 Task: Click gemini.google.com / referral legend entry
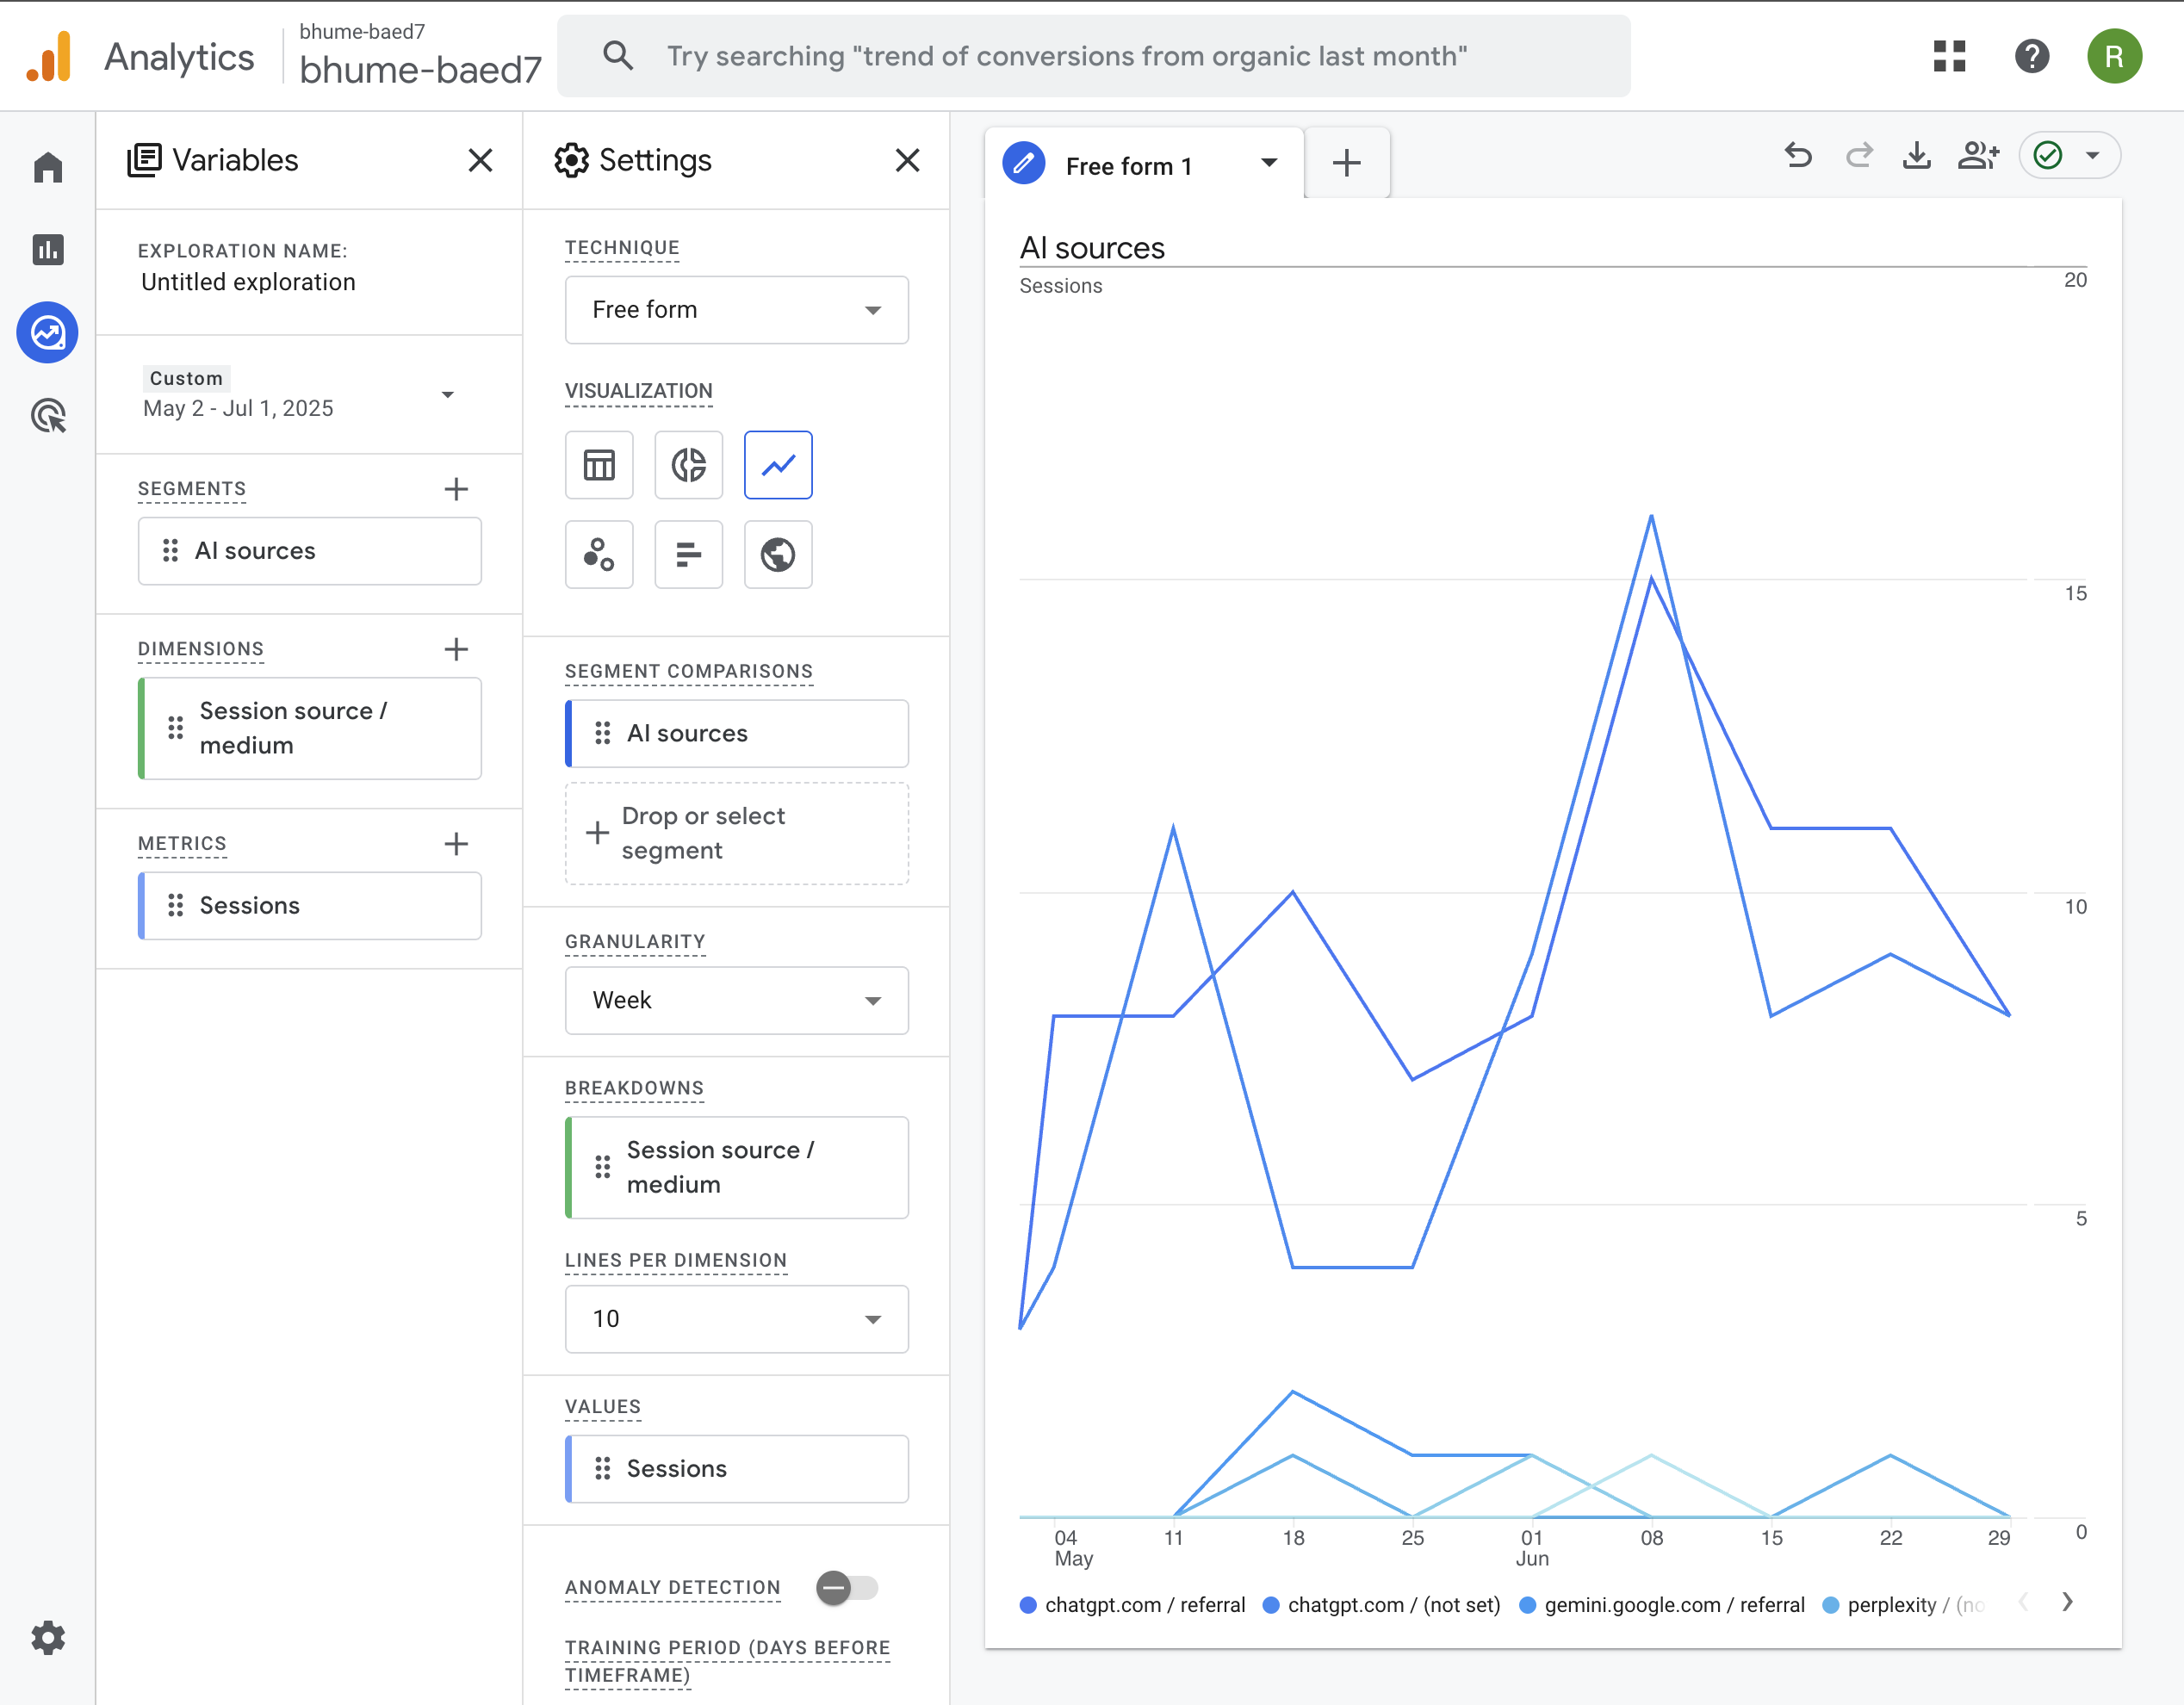(1661, 1604)
